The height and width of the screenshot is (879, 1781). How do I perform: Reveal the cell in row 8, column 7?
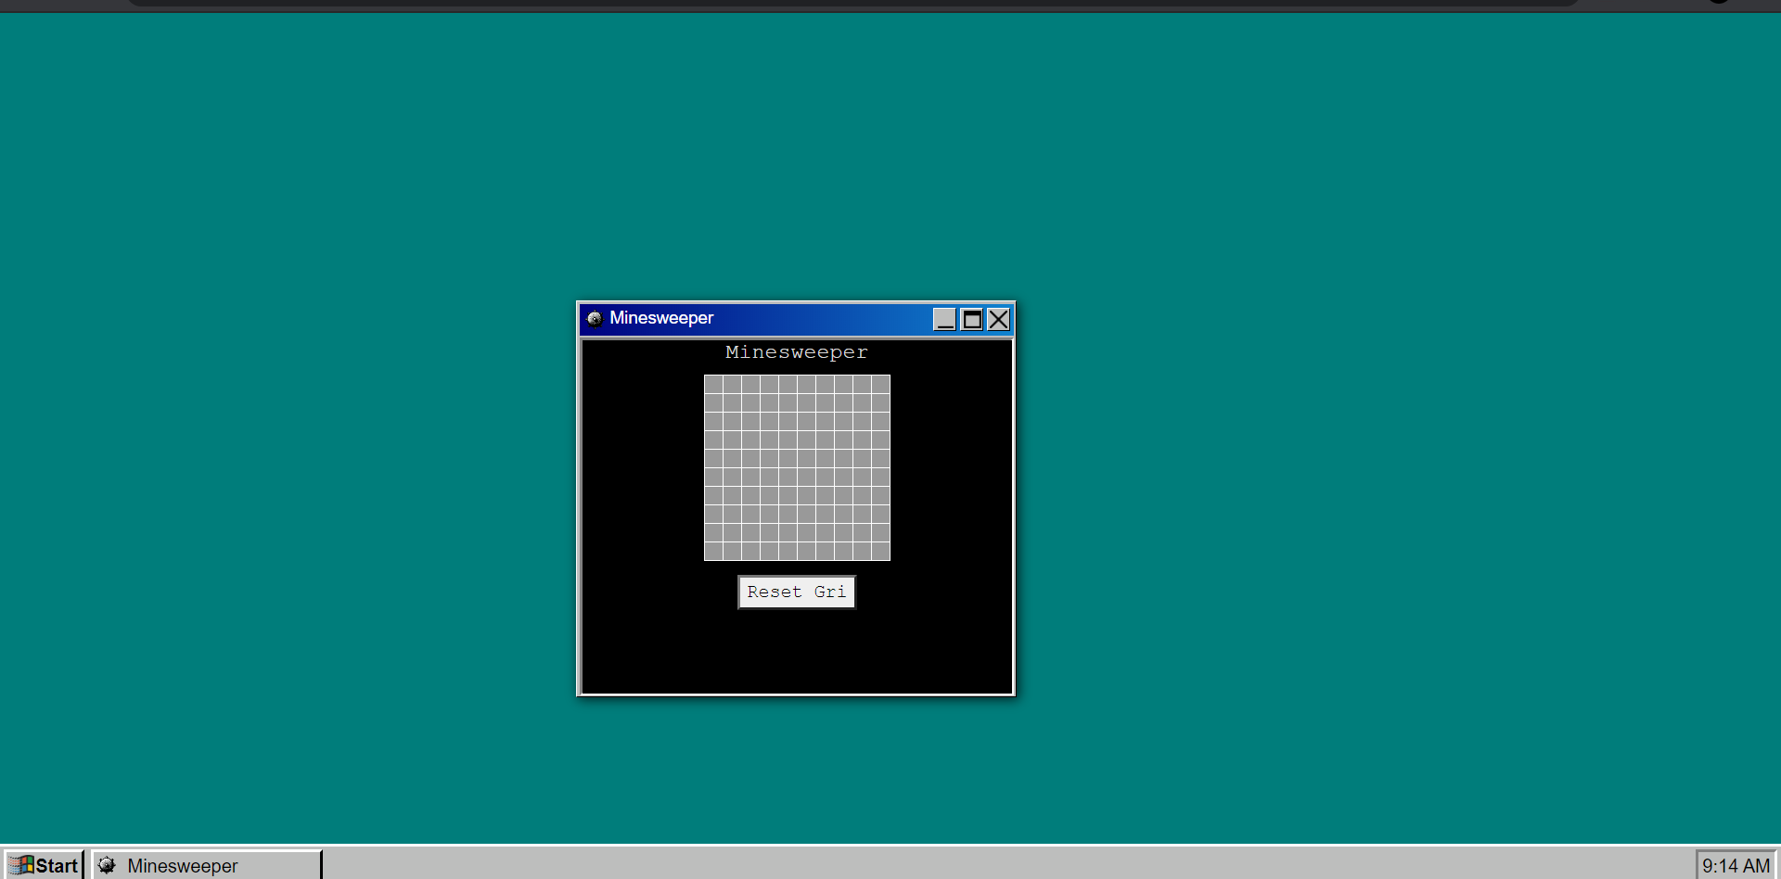tap(825, 514)
